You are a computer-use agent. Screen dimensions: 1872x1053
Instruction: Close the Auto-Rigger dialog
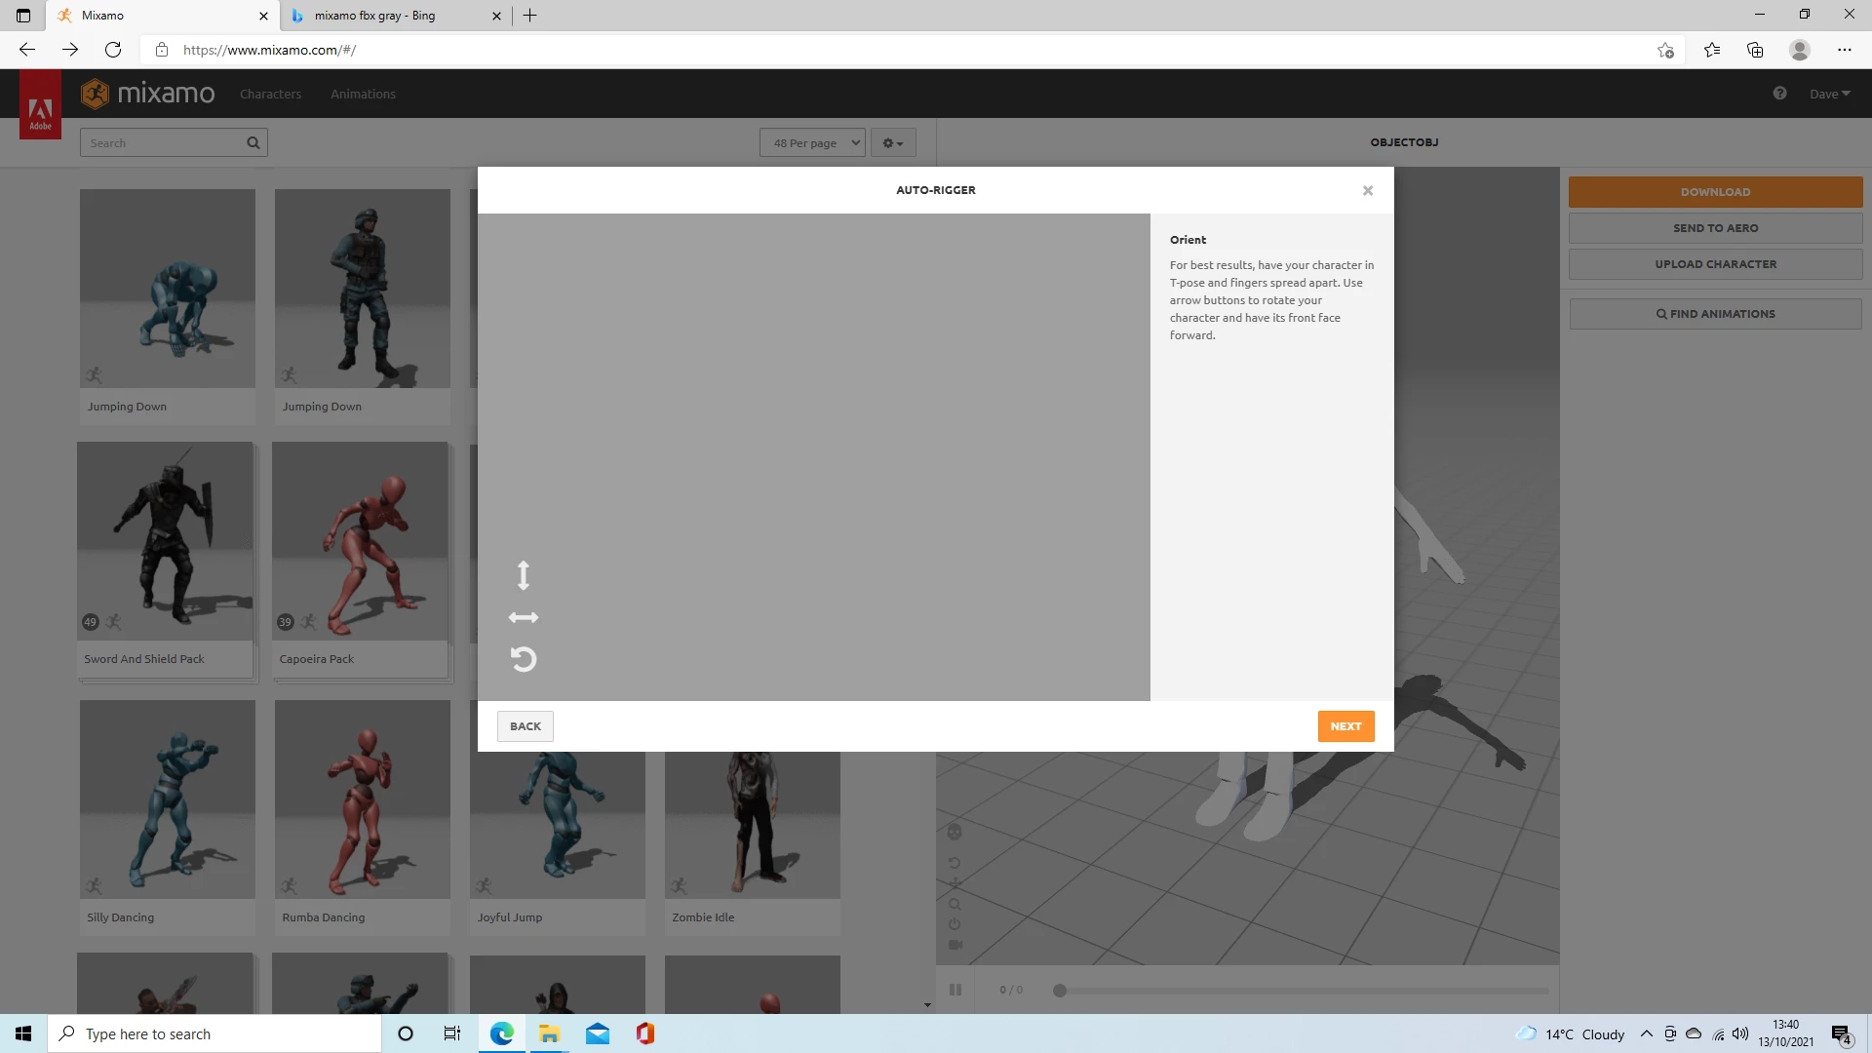tap(1368, 191)
